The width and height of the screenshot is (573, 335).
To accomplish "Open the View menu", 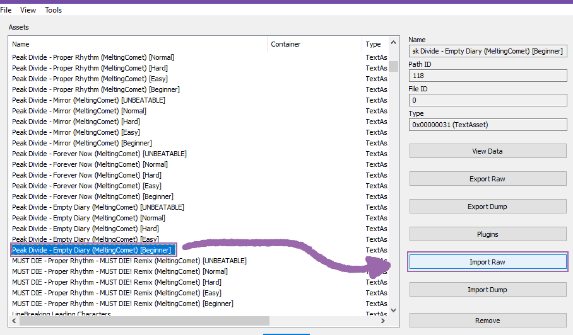I will point(28,10).
